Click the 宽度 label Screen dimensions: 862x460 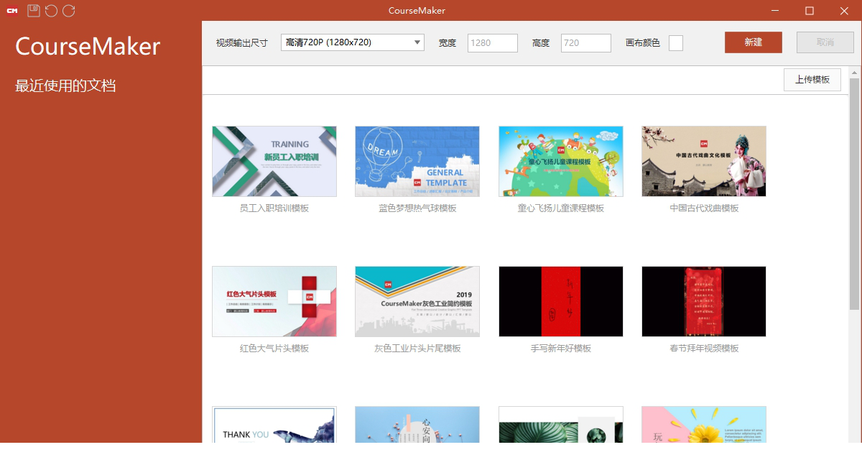tap(448, 43)
